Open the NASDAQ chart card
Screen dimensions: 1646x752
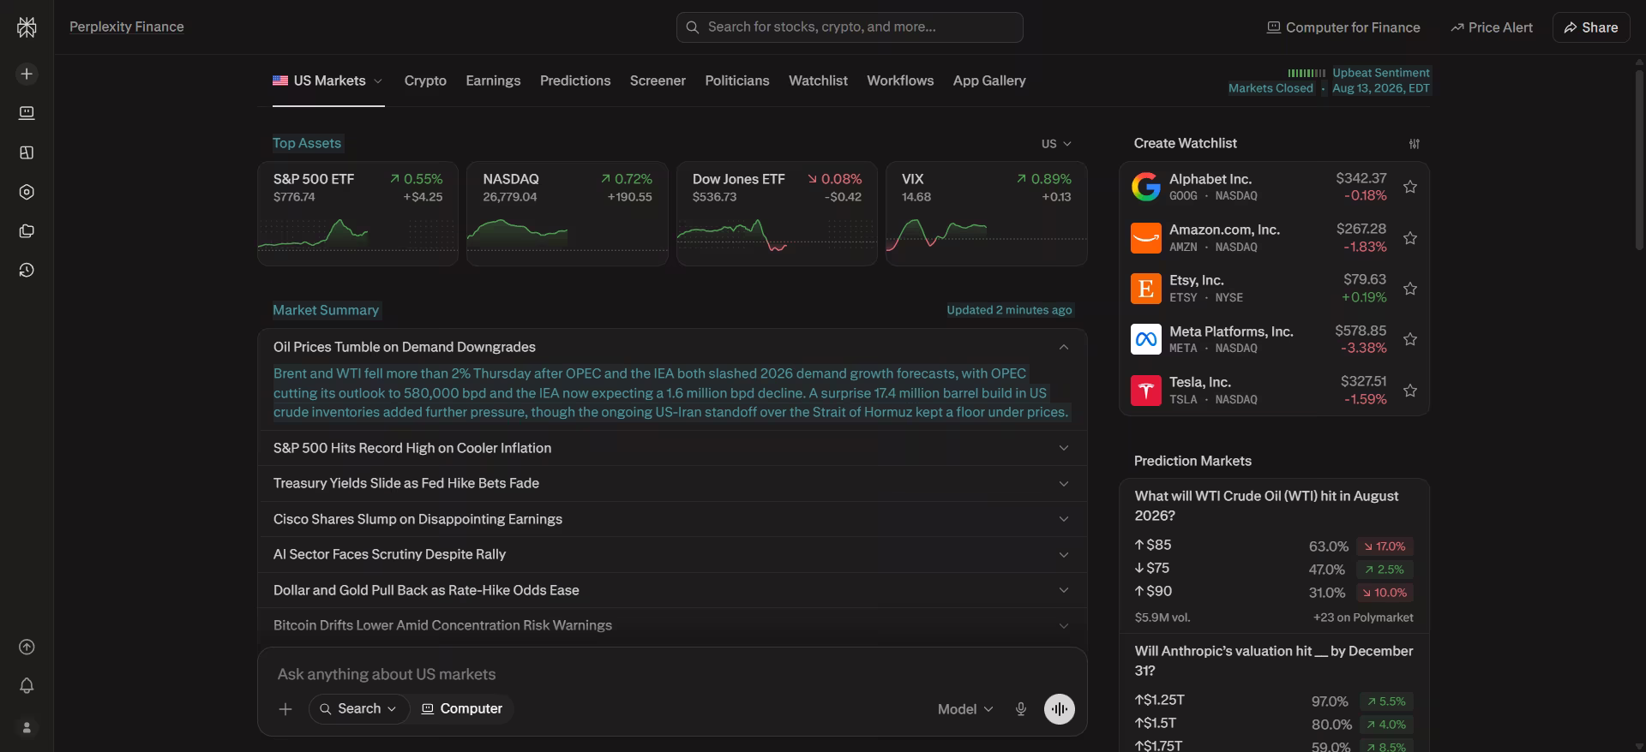(568, 213)
